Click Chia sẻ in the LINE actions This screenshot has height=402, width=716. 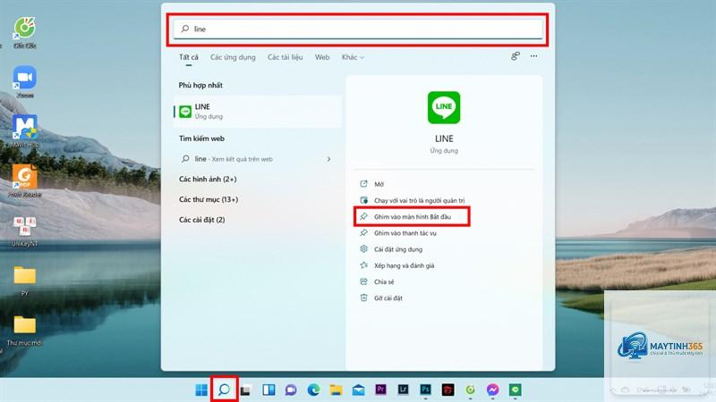click(377, 282)
